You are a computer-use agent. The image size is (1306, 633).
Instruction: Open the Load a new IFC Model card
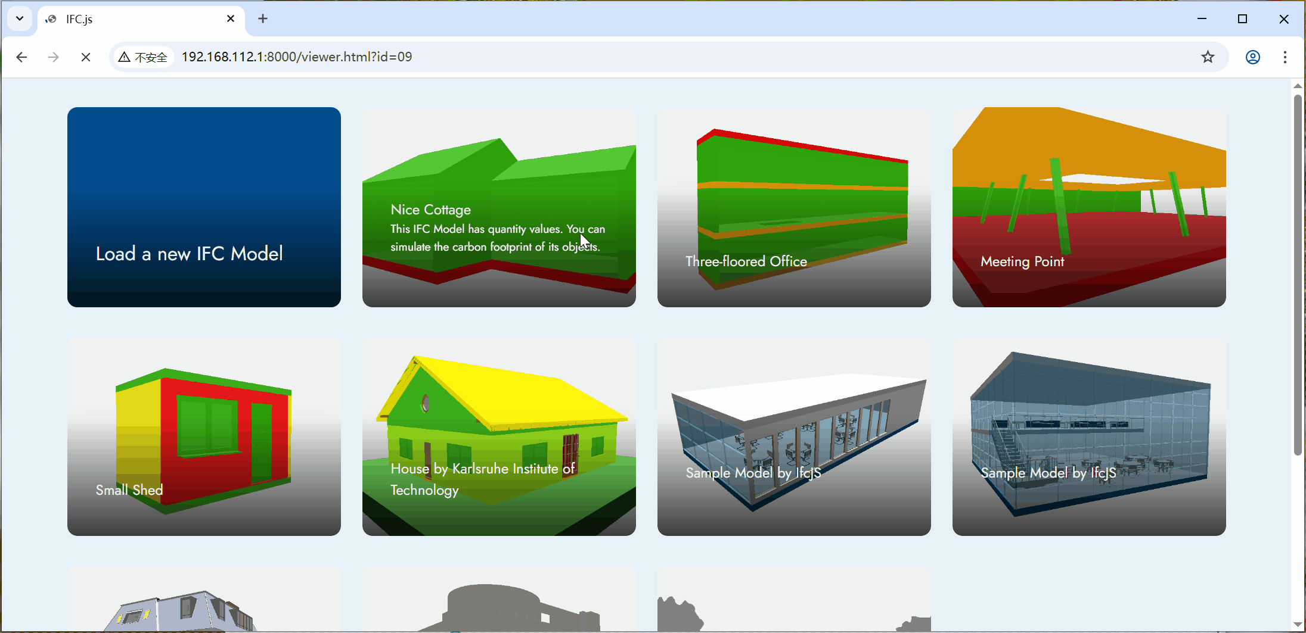pyautogui.click(x=204, y=207)
